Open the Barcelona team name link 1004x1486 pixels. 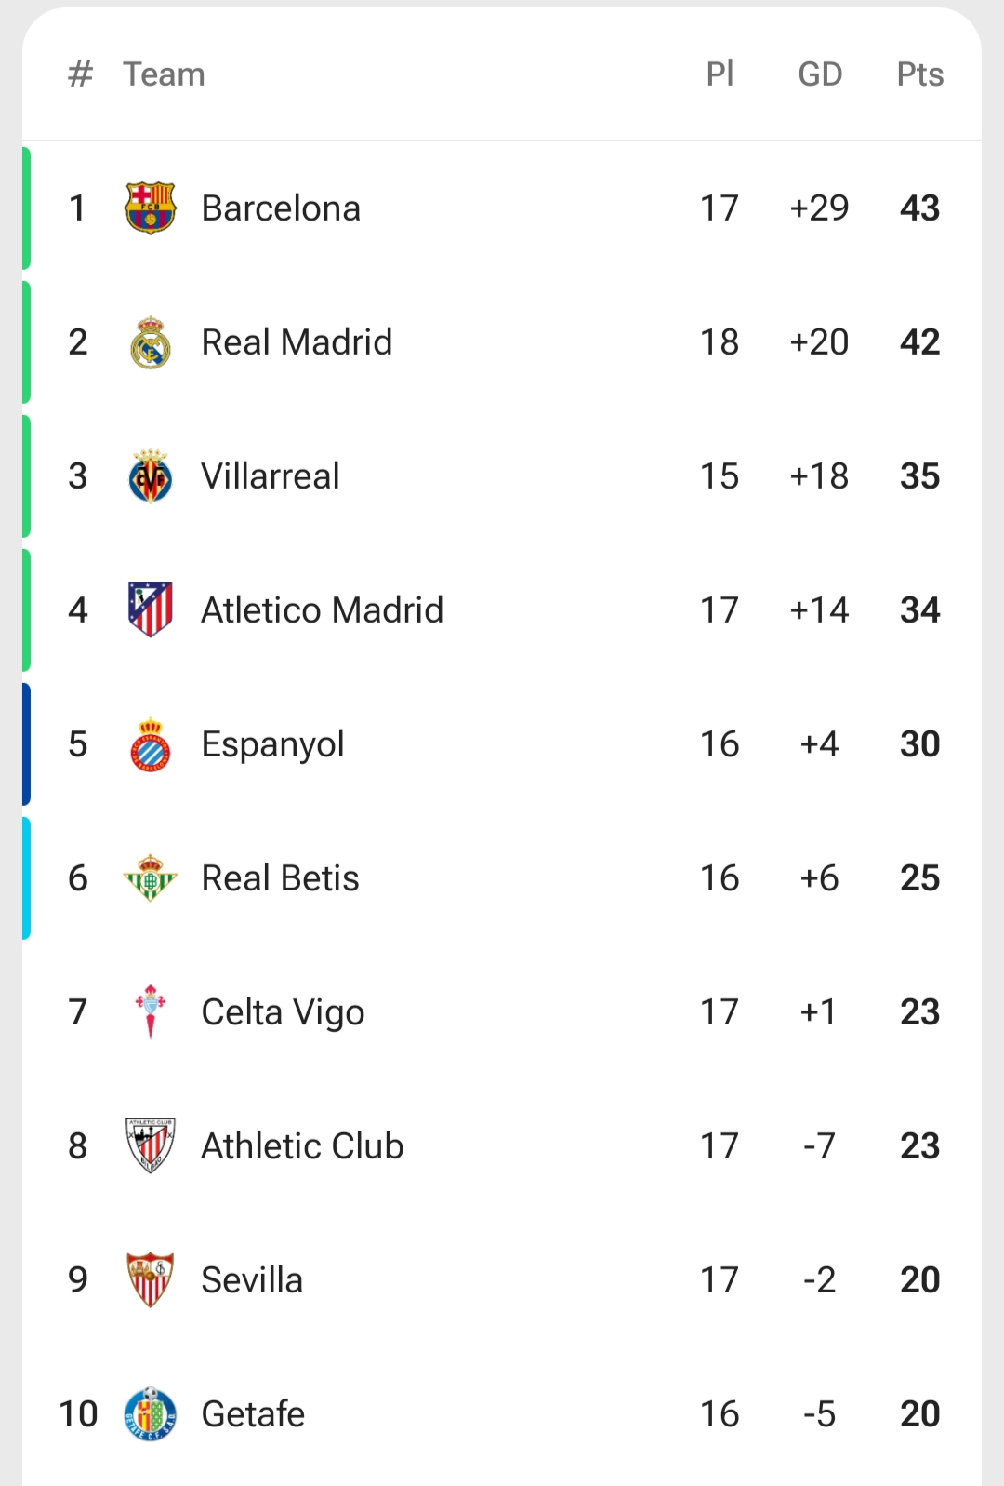point(281,208)
